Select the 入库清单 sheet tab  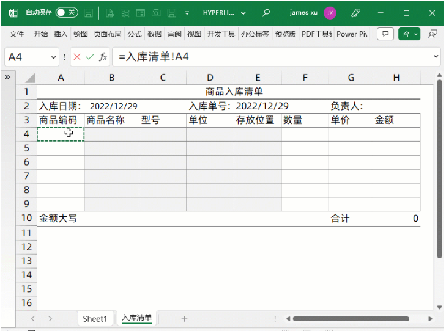136,318
